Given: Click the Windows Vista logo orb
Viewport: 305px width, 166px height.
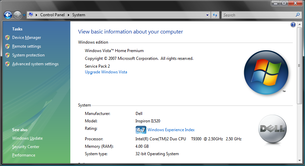Looking at the screenshot, I should tap(266, 72).
